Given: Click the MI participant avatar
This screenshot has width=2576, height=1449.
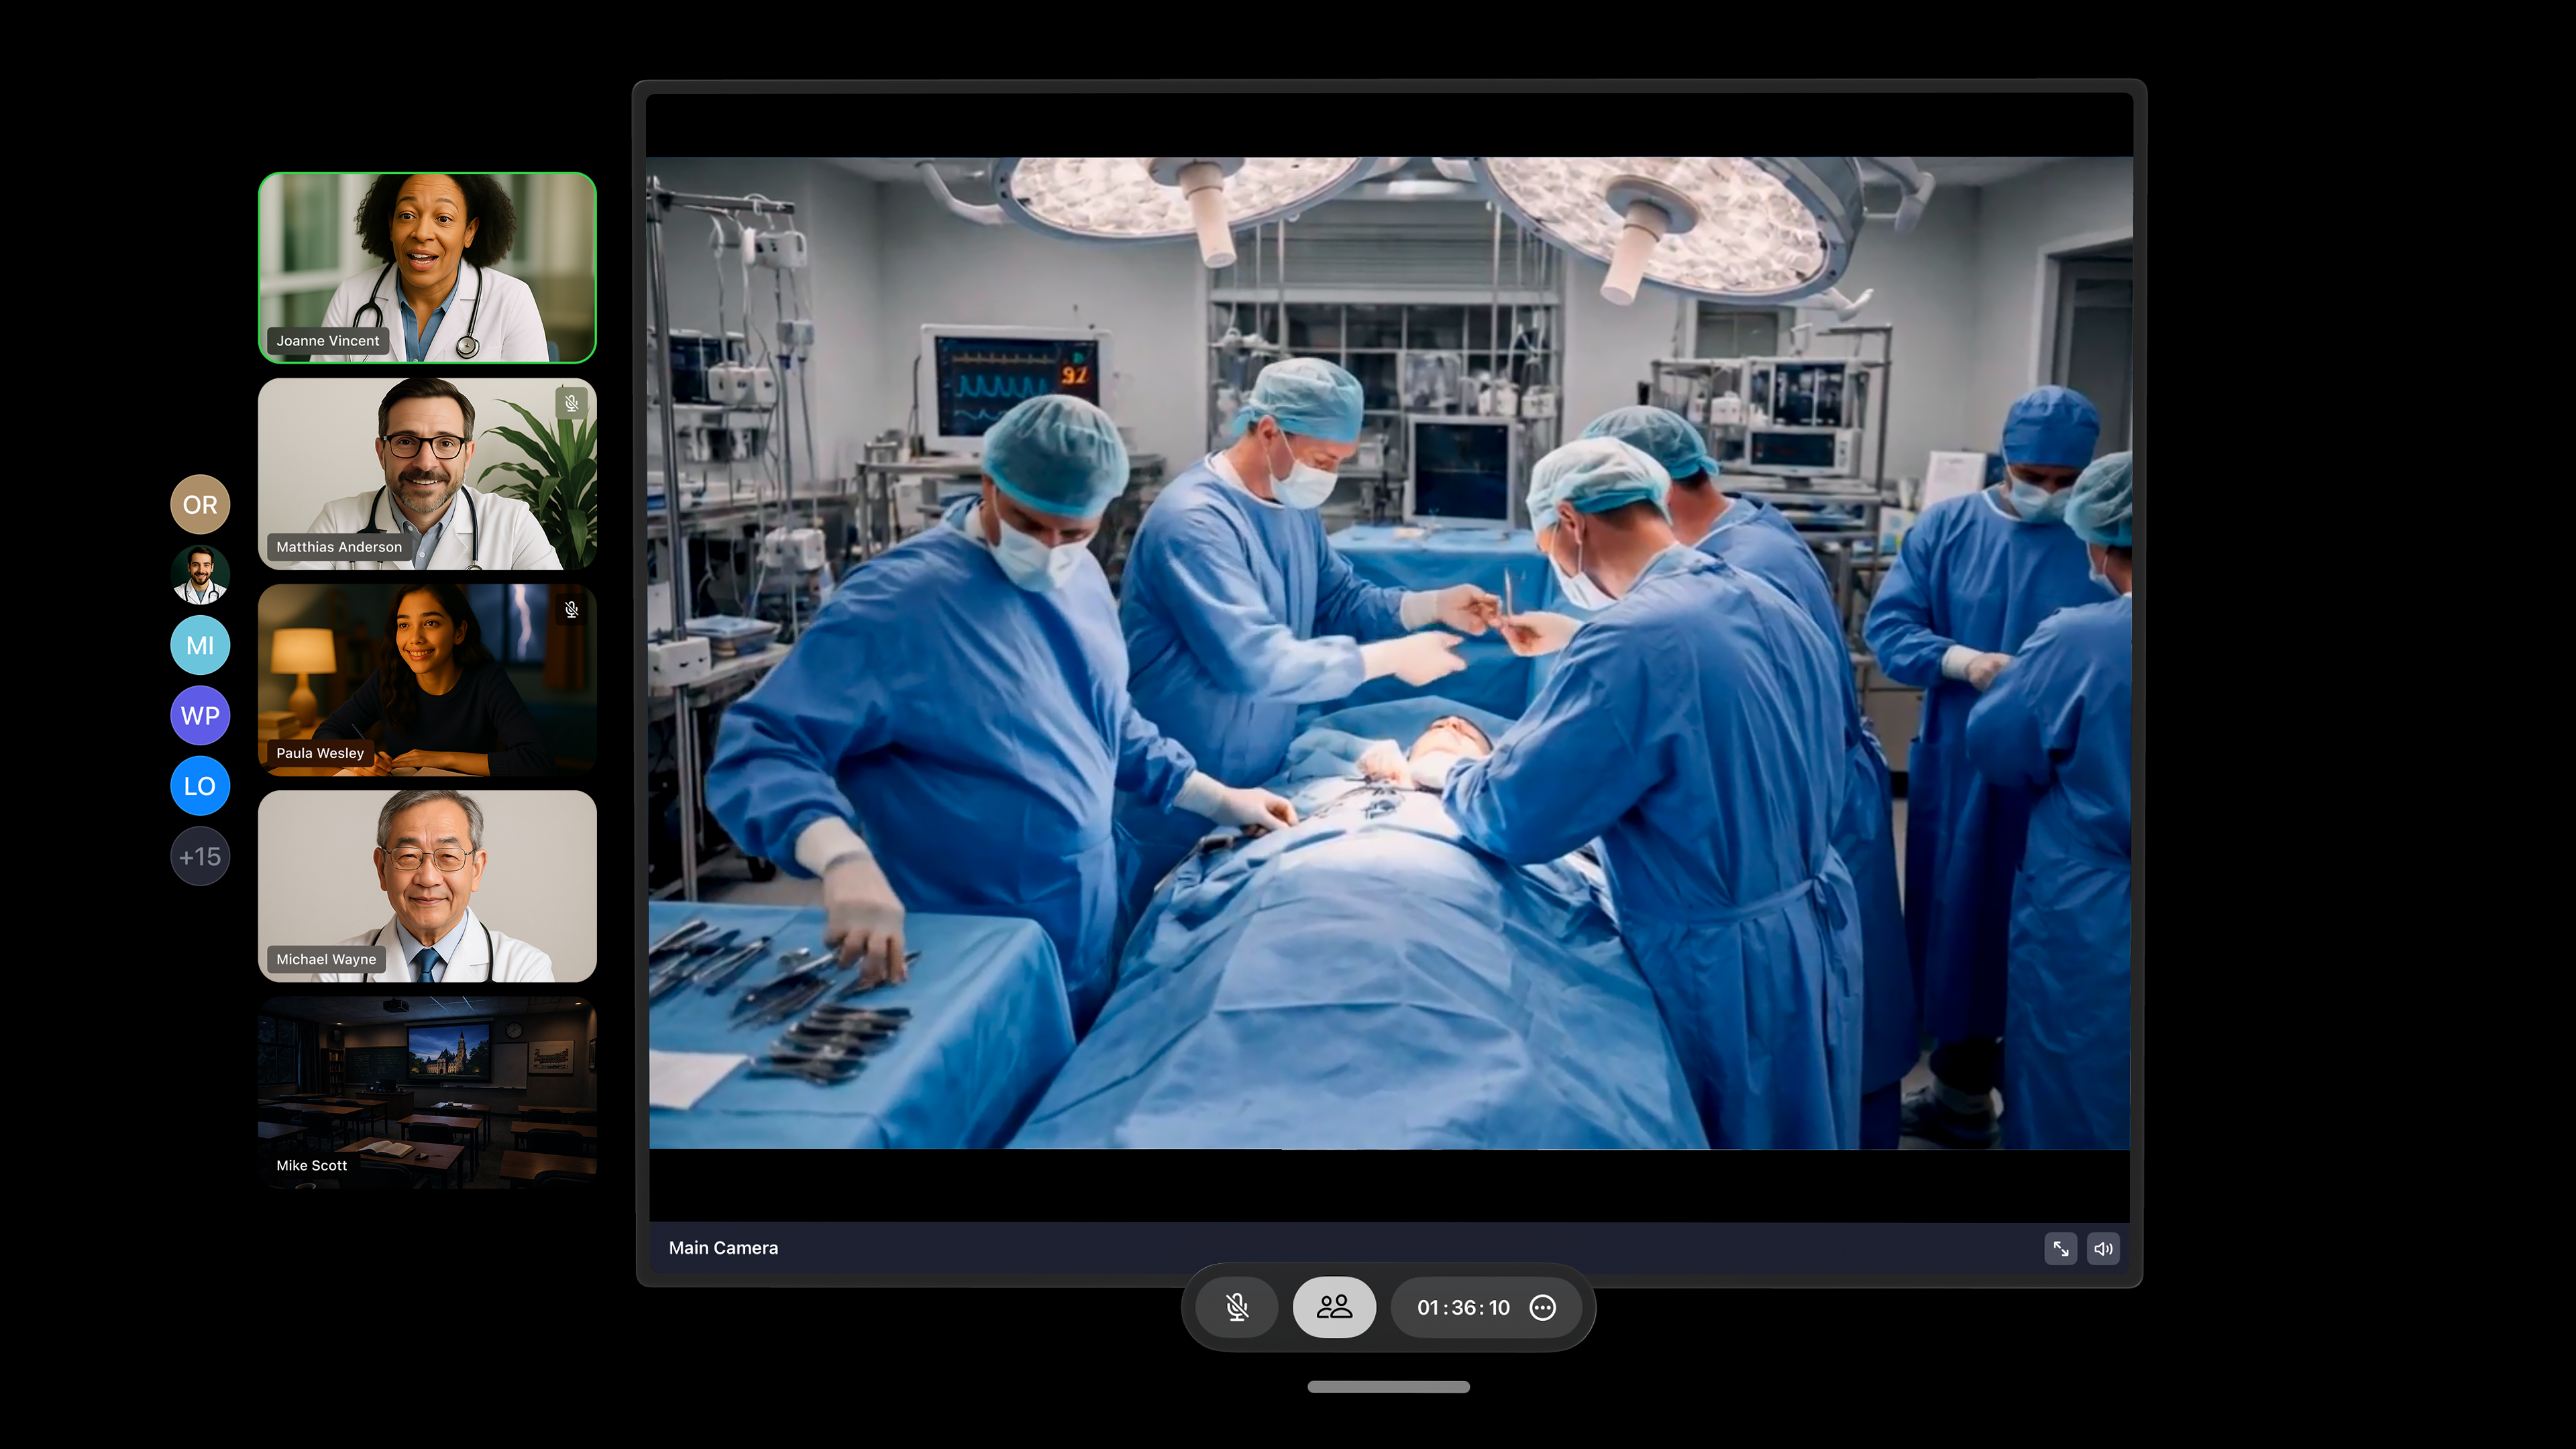Looking at the screenshot, I should (x=200, y=645).
